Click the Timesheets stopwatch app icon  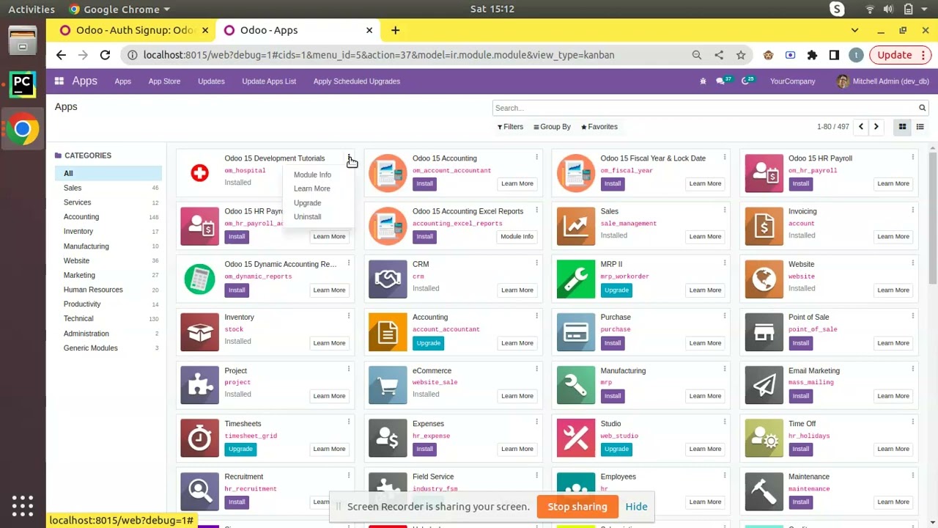[x=199, y=438]
